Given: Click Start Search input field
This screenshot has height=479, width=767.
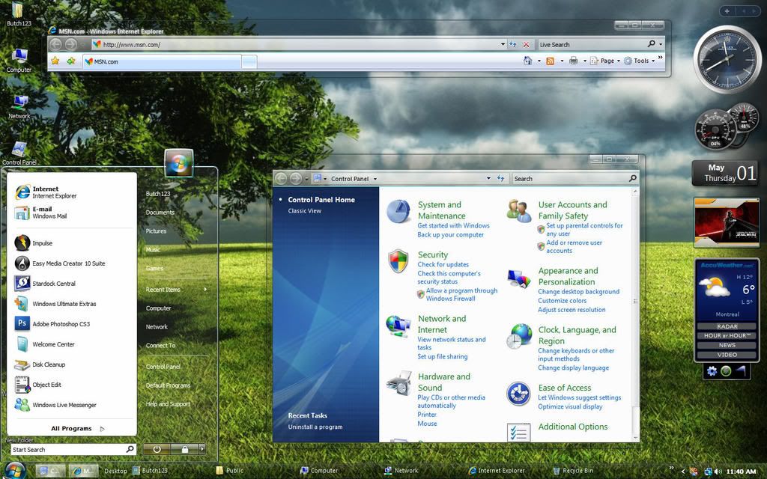Looking at the screenshot, I should coord(73,449).
